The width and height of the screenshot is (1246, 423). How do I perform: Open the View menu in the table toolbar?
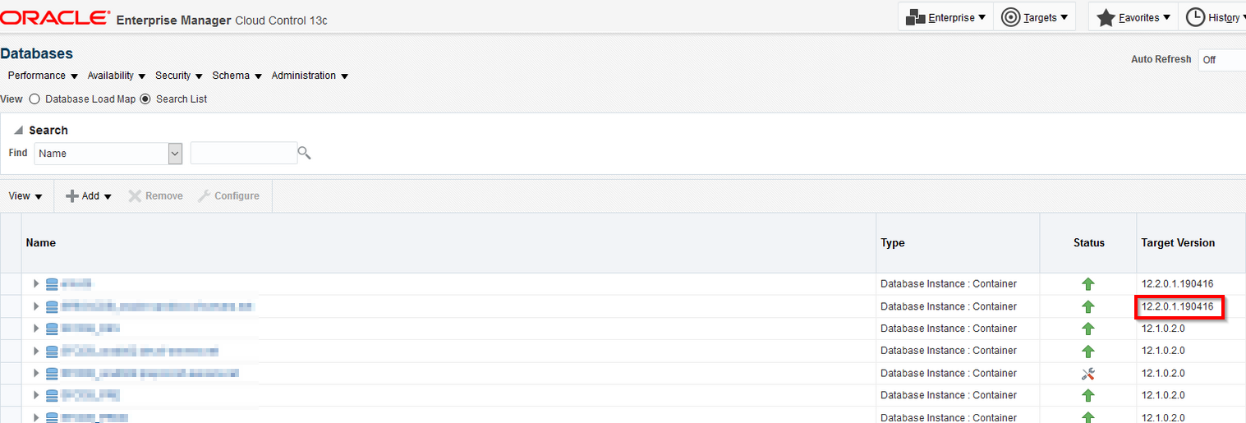(25, 196)
